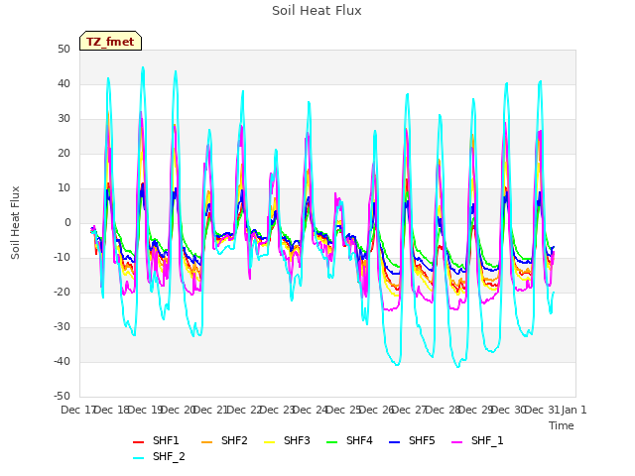Click the Jan 1 x-axis tick label
This screenshot has width=635, height=476.
(x=573, y=410)
